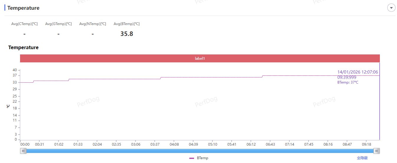Click the middle of the blue zoom bar
Screen dimensions: 397x163
point(200,151)
